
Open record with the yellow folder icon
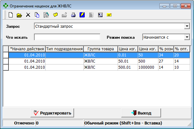point(19,15)
